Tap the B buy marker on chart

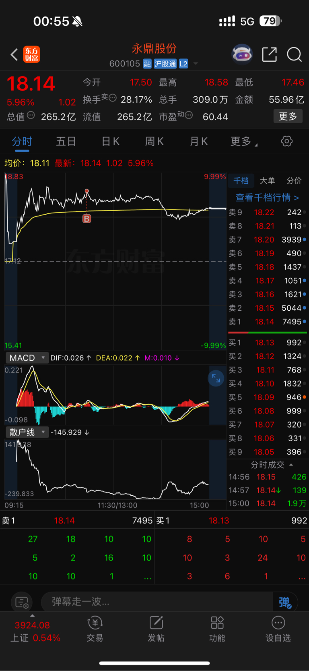(87, 218)
